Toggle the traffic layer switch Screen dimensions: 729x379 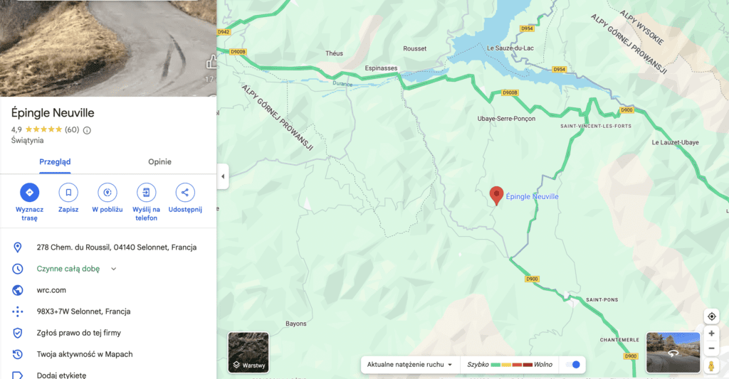(x=573, y=365)
